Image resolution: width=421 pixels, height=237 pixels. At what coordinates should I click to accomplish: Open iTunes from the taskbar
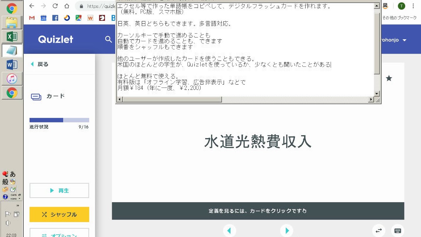coord(12,79)
